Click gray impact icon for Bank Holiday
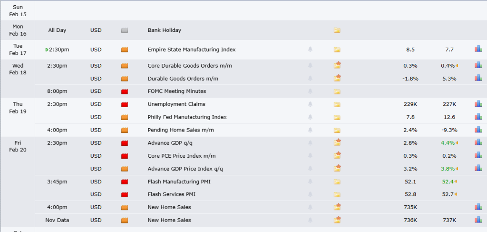The width and height of the screenshot is (487, 232). pos(125,30)
